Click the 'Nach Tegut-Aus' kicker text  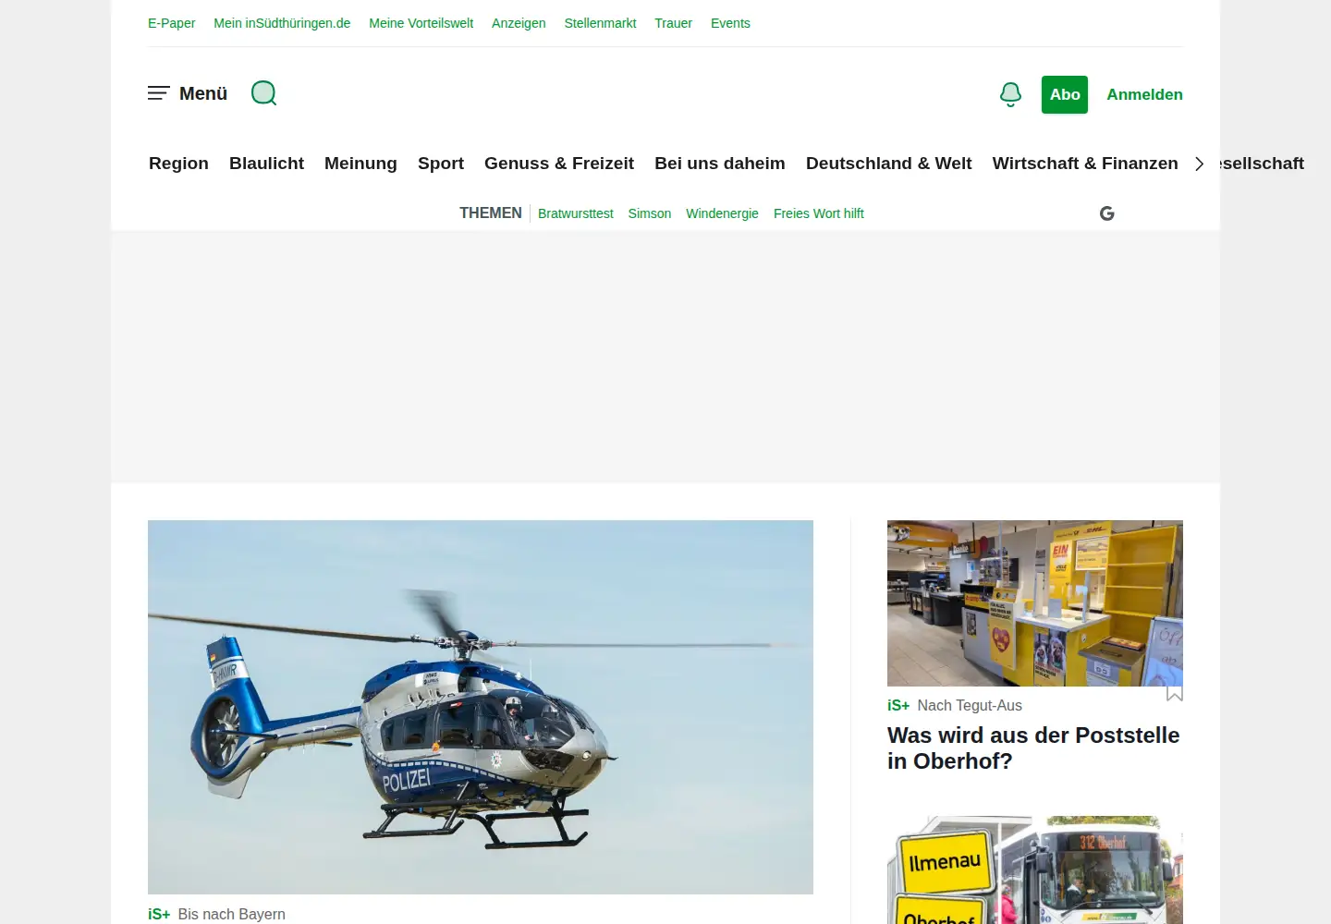tap(970, 705)
